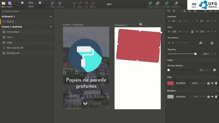Screen dimensions: 219x123
Task: Open blend options for the fill
Action: point(208,83)
